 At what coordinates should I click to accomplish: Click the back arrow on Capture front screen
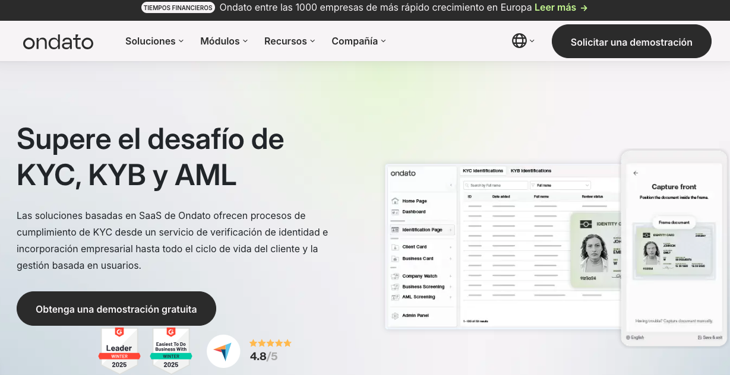[636, 173]
